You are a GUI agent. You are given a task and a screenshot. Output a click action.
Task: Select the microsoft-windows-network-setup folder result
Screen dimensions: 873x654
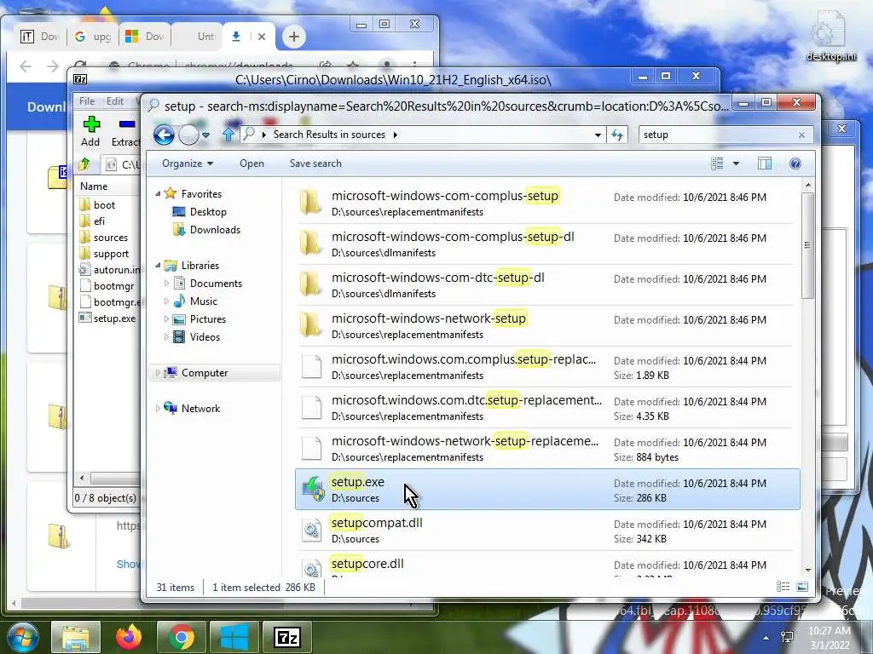[546, 326]
